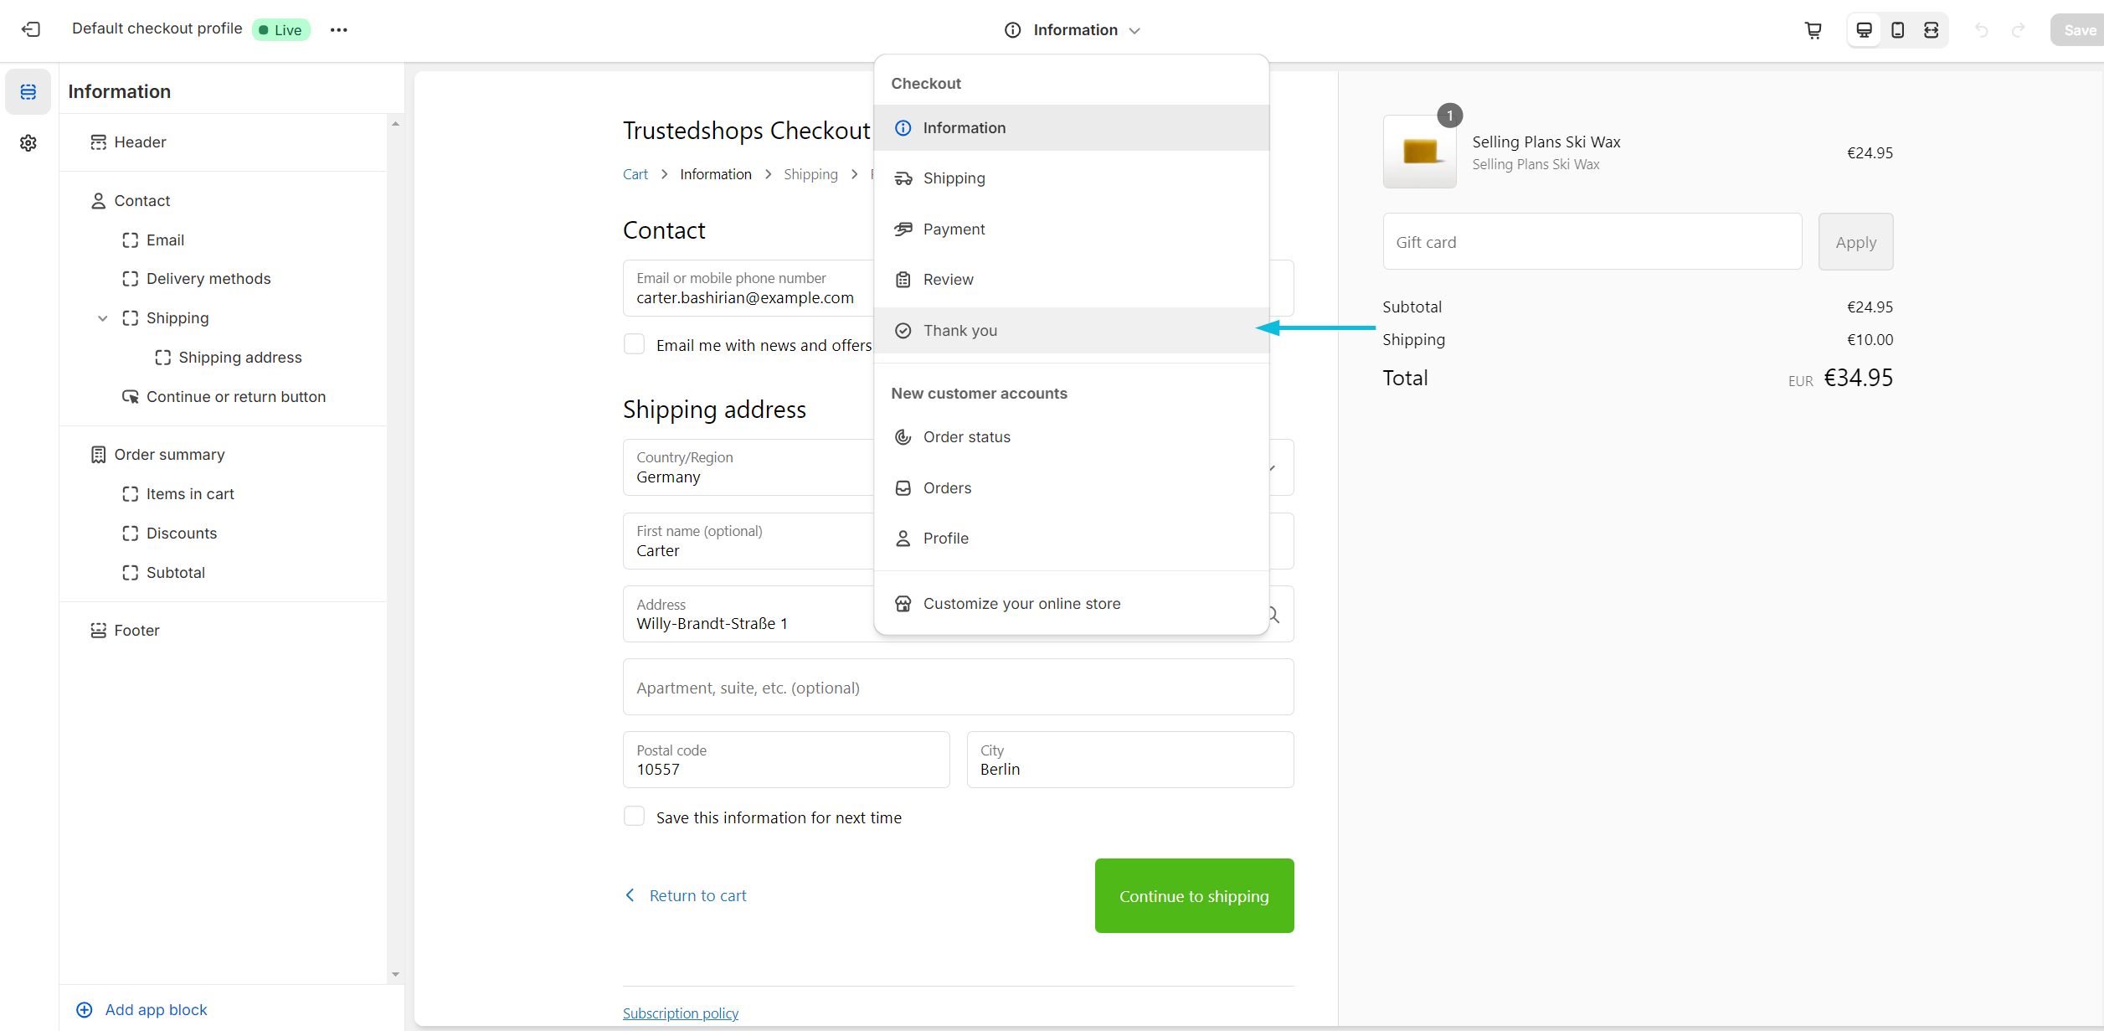Click the redo arrow icon
The image size is (2104, 1031).
click(2019, 30)
